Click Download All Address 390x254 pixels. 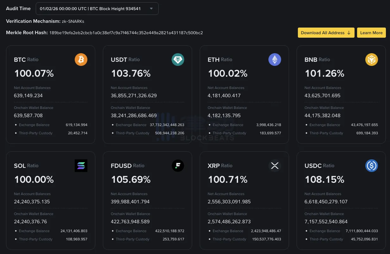tap(326, 33)
